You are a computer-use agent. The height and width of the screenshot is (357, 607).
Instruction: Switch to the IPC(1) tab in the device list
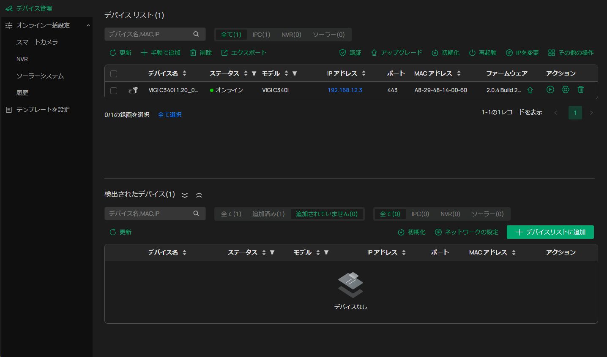point(261,35)
